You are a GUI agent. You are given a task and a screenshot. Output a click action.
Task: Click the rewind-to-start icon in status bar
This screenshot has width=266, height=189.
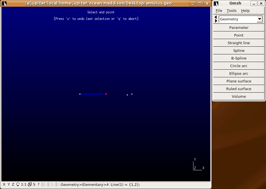[x=43, y=184]
